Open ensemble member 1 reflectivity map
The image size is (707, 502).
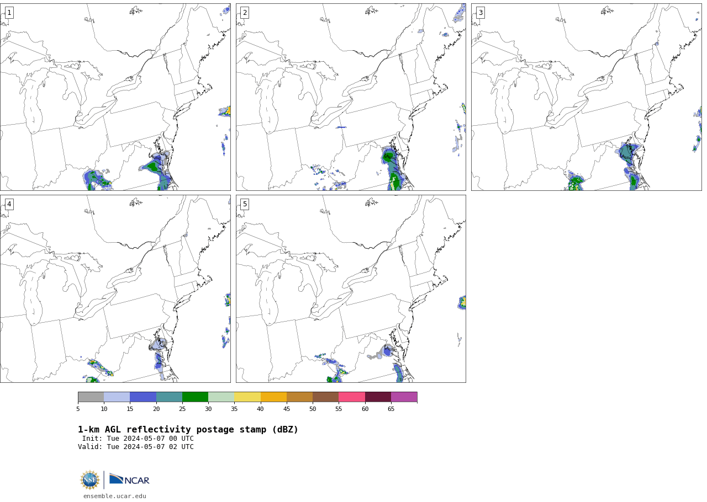(x=115, y=97)
